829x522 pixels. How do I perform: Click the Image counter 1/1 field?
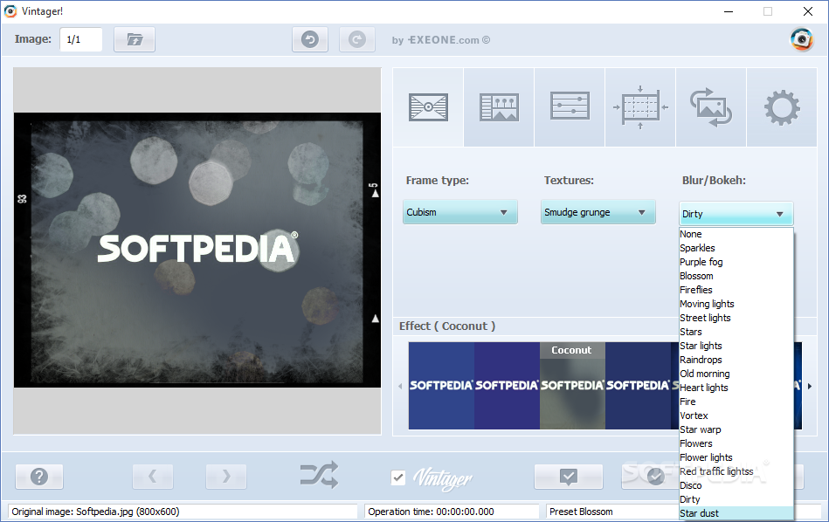81,39
